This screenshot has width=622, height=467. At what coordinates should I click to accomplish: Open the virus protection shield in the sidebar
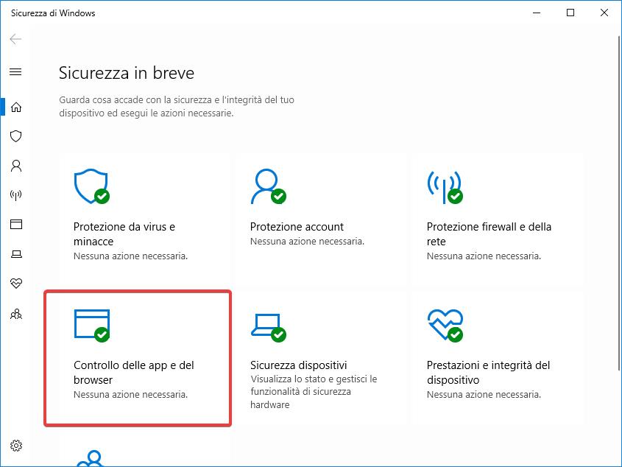(16, 136)
